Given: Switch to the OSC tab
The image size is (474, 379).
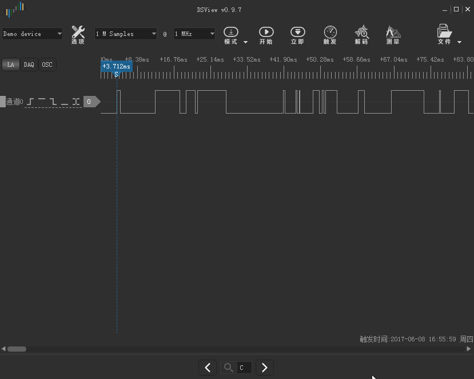Looking at the screenshot, I should [x=47, y=64].
